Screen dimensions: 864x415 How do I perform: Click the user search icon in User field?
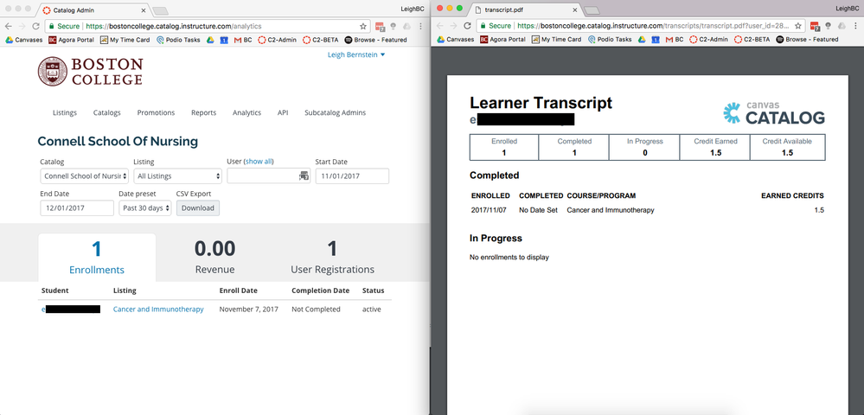pyautogui.click(x=304, y=176)
